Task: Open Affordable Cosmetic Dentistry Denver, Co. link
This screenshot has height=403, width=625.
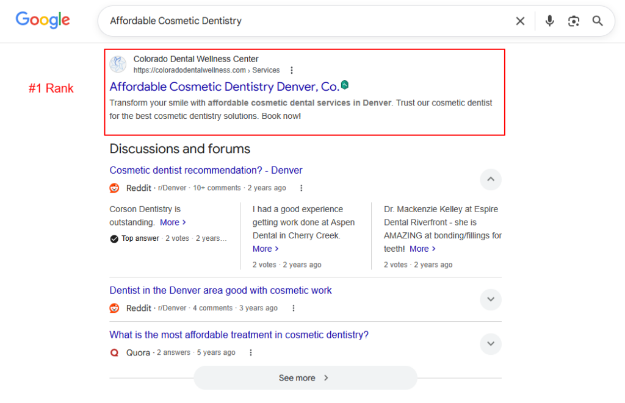Action: click(x=224, y=87)
